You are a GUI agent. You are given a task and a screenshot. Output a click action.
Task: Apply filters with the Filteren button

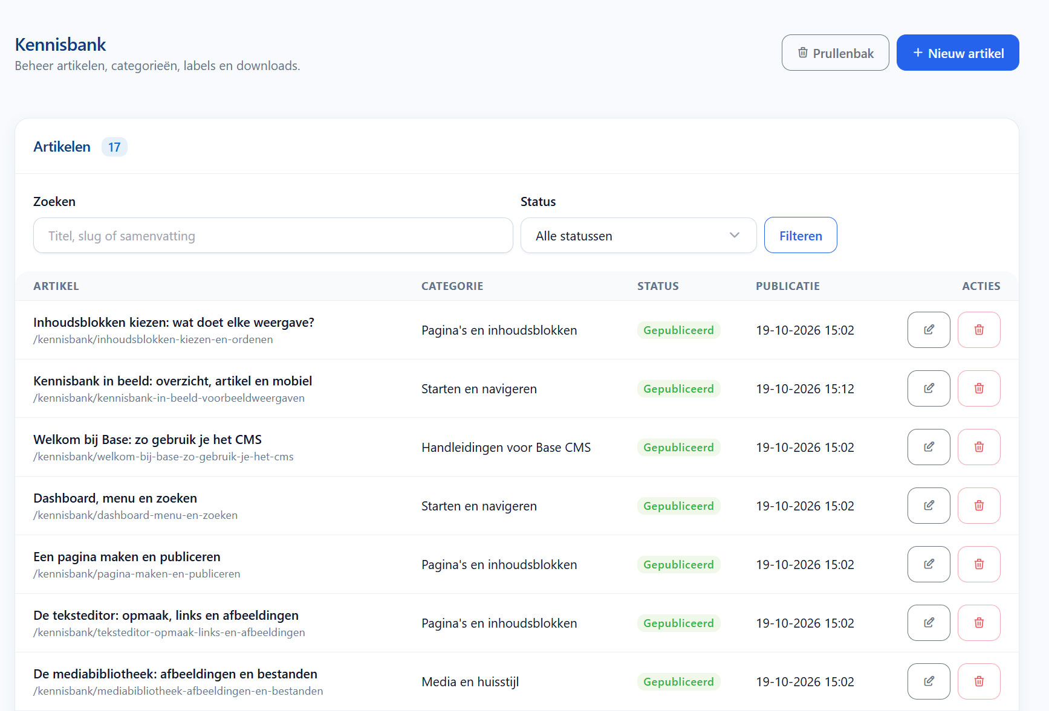(801, 236)
